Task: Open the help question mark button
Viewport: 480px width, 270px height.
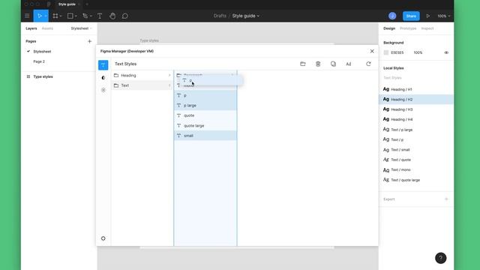Action: [440, 258]
